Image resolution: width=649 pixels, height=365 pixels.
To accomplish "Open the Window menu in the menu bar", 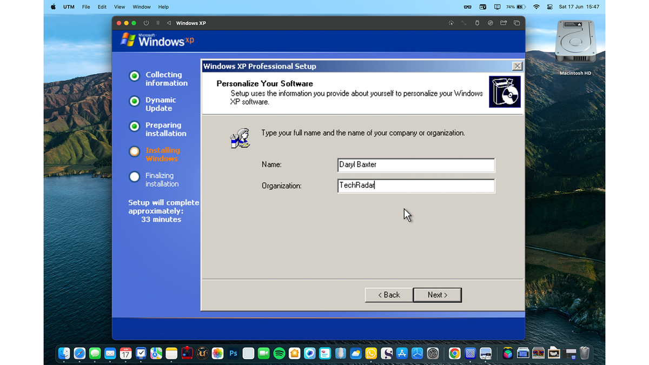I will [141, 7].
